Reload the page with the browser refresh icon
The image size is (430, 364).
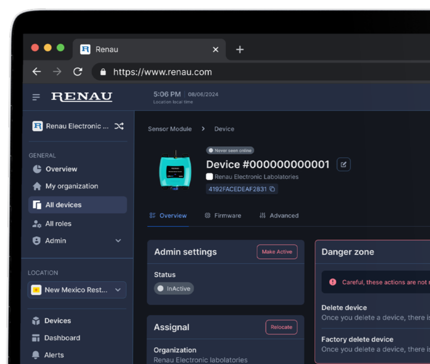click(77, 72)
